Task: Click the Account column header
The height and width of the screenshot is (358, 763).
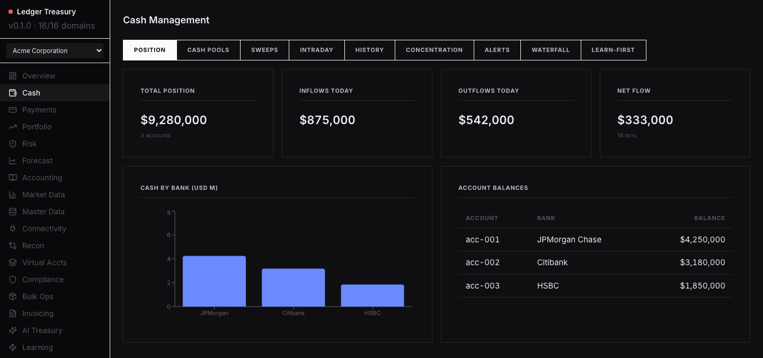Action: click(x=482, y=218)
